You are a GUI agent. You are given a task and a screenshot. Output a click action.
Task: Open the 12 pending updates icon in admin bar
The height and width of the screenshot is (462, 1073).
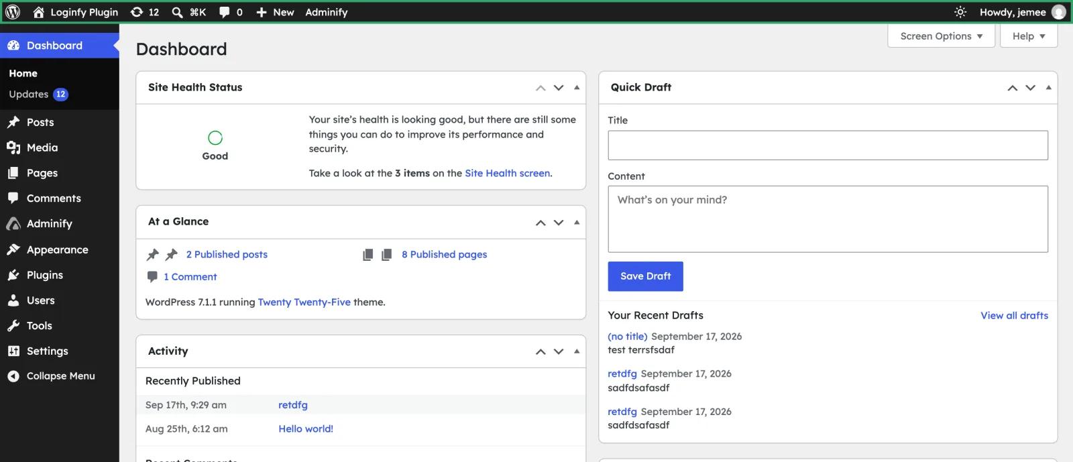[137, 12]
